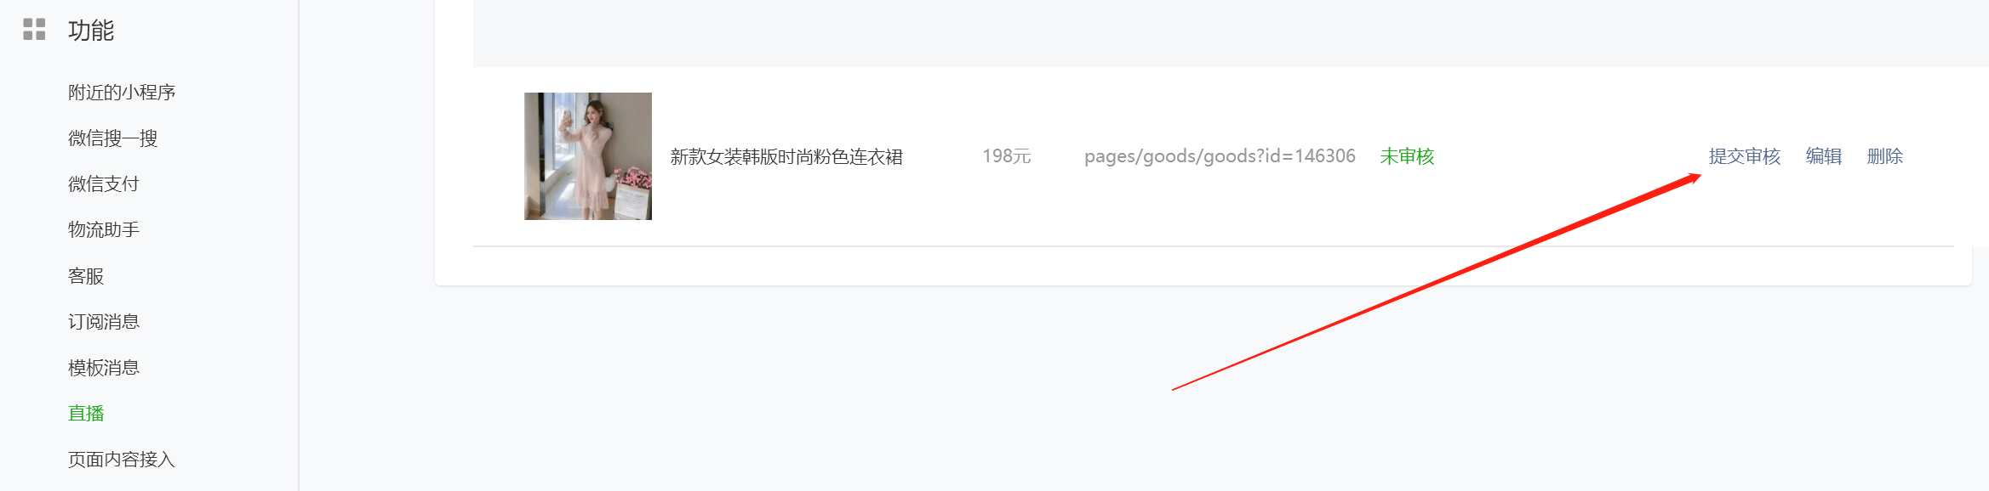Image resolution: width=1989 pixels, height=491 pixels.
Task: Click the 未审核 status label
Action: click(1407, 156)
